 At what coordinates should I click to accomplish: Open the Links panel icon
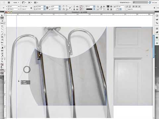click(157, 23)
